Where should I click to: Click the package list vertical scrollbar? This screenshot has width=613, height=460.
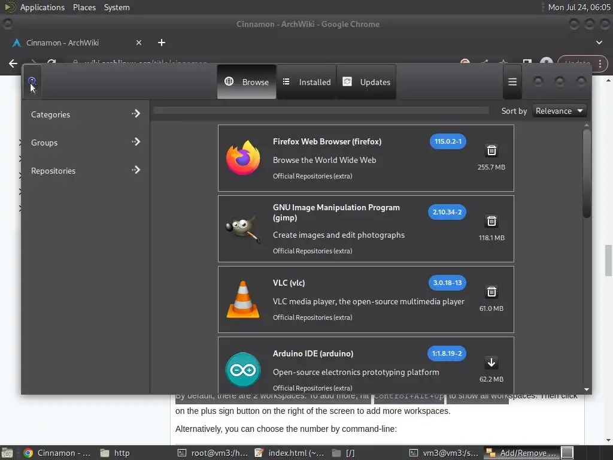[x=587, y=173]
